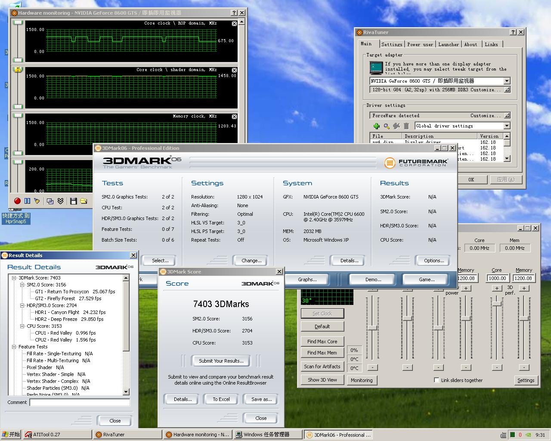This screenshot has width=551, height=441.
Task: Pause hardware monitoring with the blue pause icon
Action: point(27,201)
